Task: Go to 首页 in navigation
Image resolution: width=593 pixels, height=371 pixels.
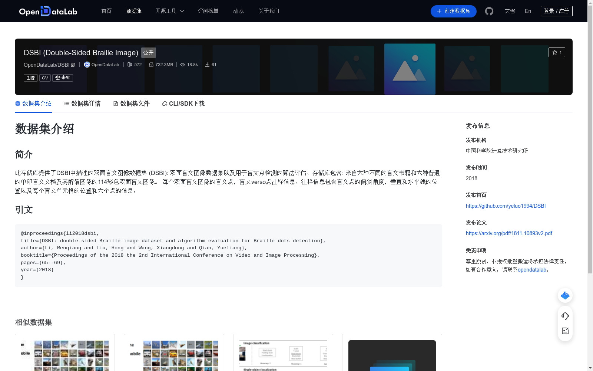Action: 106,11
